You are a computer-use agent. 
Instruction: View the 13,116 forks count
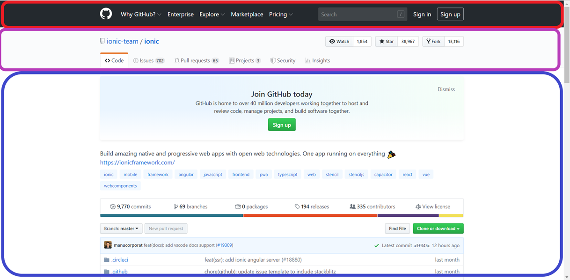(x=454, y=42)
